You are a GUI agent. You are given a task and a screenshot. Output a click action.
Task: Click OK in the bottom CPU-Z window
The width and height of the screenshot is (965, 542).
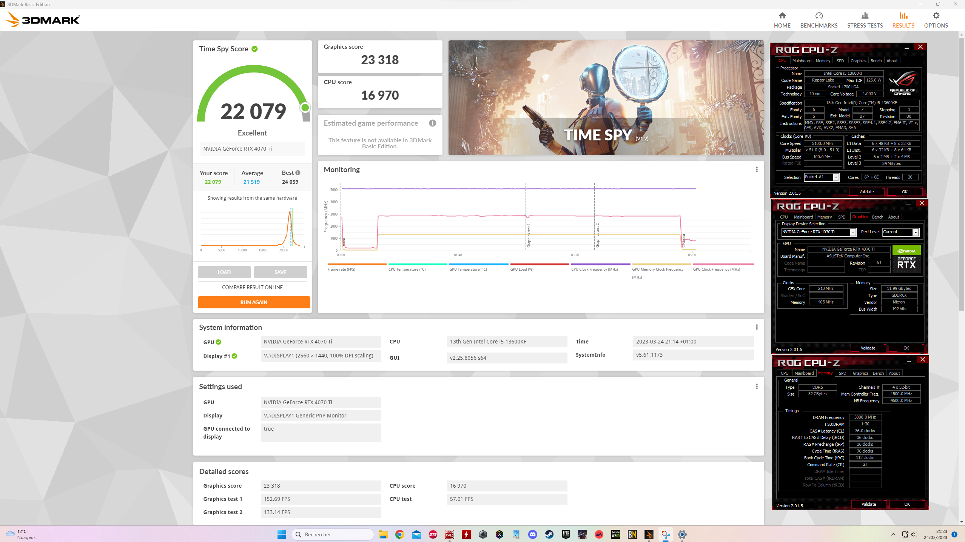coord(907,504)
